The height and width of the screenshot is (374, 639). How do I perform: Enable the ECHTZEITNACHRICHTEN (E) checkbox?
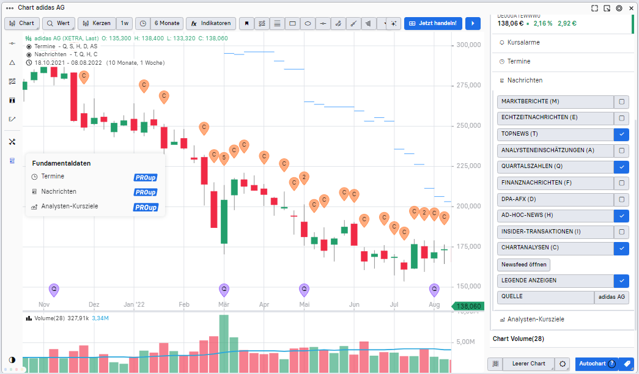tap(621, 118)
